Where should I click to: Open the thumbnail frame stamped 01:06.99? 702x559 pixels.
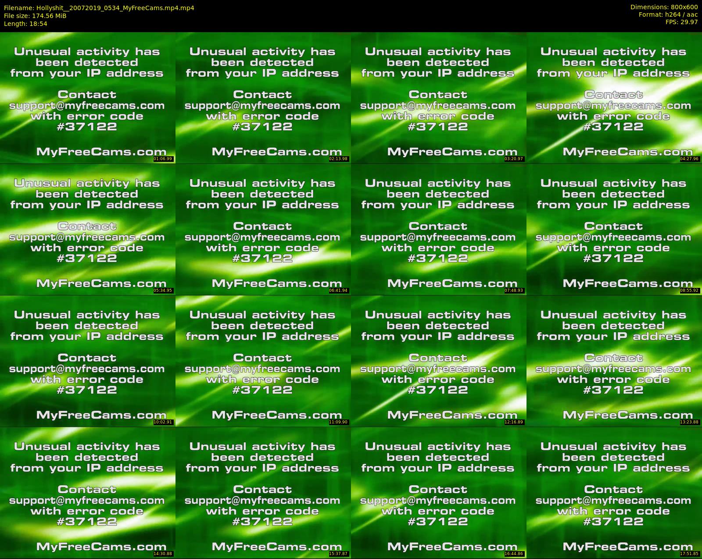point(88,97)
